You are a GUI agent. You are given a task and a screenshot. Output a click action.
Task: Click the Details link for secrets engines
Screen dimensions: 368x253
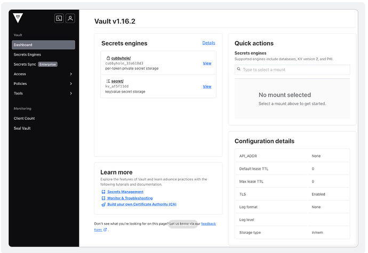(209, 43)
